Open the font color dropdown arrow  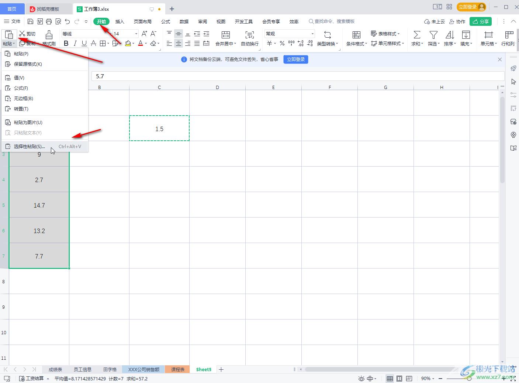tap(146, 44)
